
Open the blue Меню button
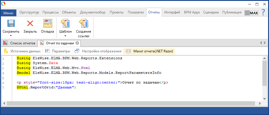[8, 13]
